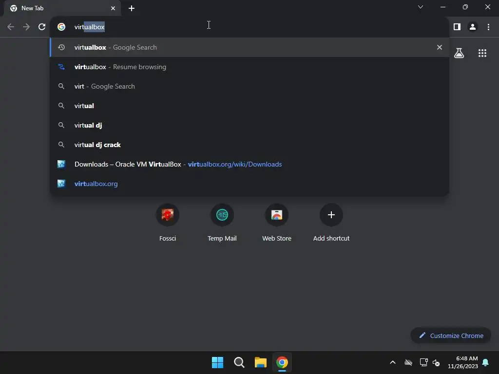Choose the 'virtual' search suggestion
This screenshot has width=499, height=374.
pos(249,106)
